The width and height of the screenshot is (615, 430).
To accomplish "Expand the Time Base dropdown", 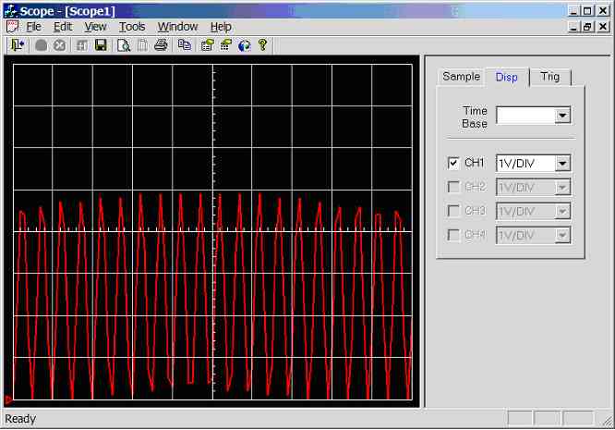I will coord(562,116).
